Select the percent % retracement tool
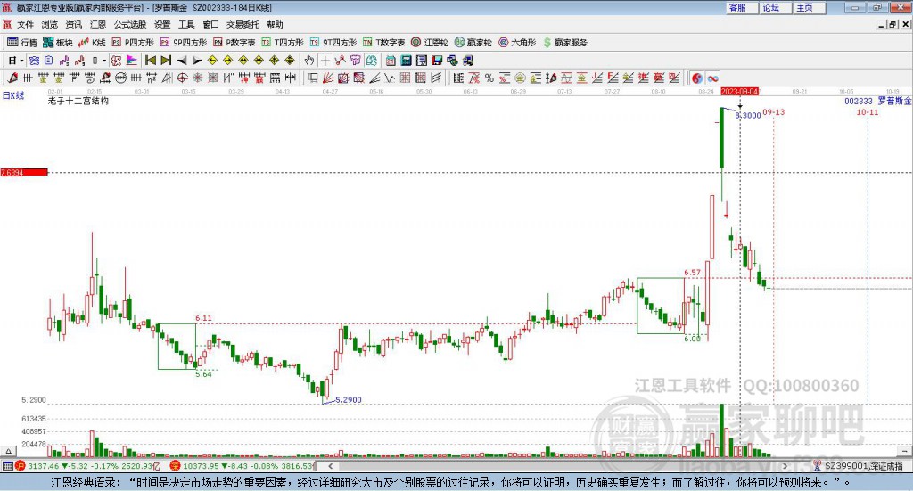Viewport: 913px width, 491px height. tap(489, 78)
